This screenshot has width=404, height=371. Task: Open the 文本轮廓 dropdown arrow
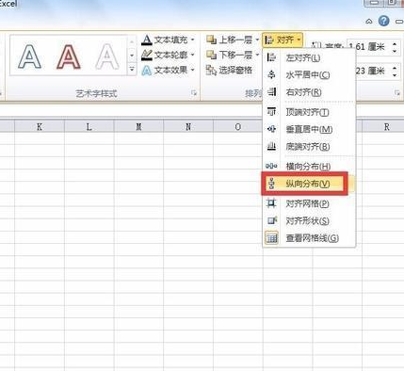tap(192, 55)
